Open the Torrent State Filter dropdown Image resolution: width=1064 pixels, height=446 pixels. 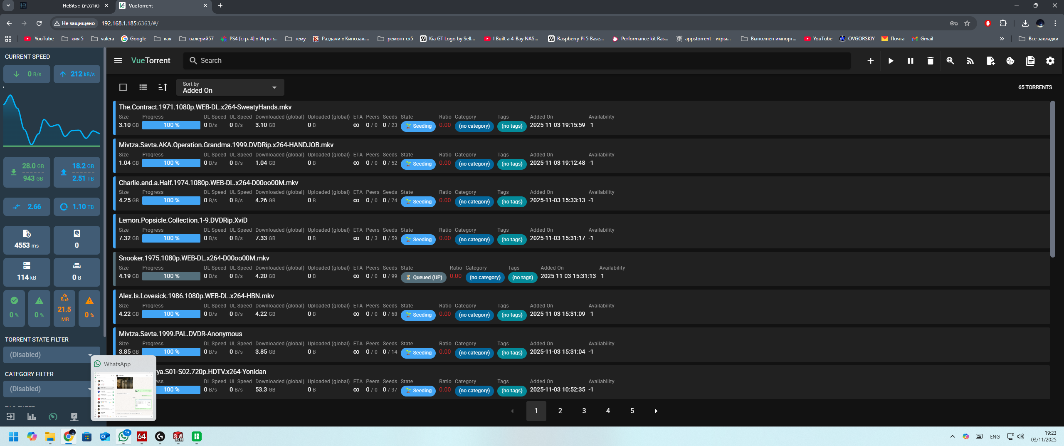point(51,355)
